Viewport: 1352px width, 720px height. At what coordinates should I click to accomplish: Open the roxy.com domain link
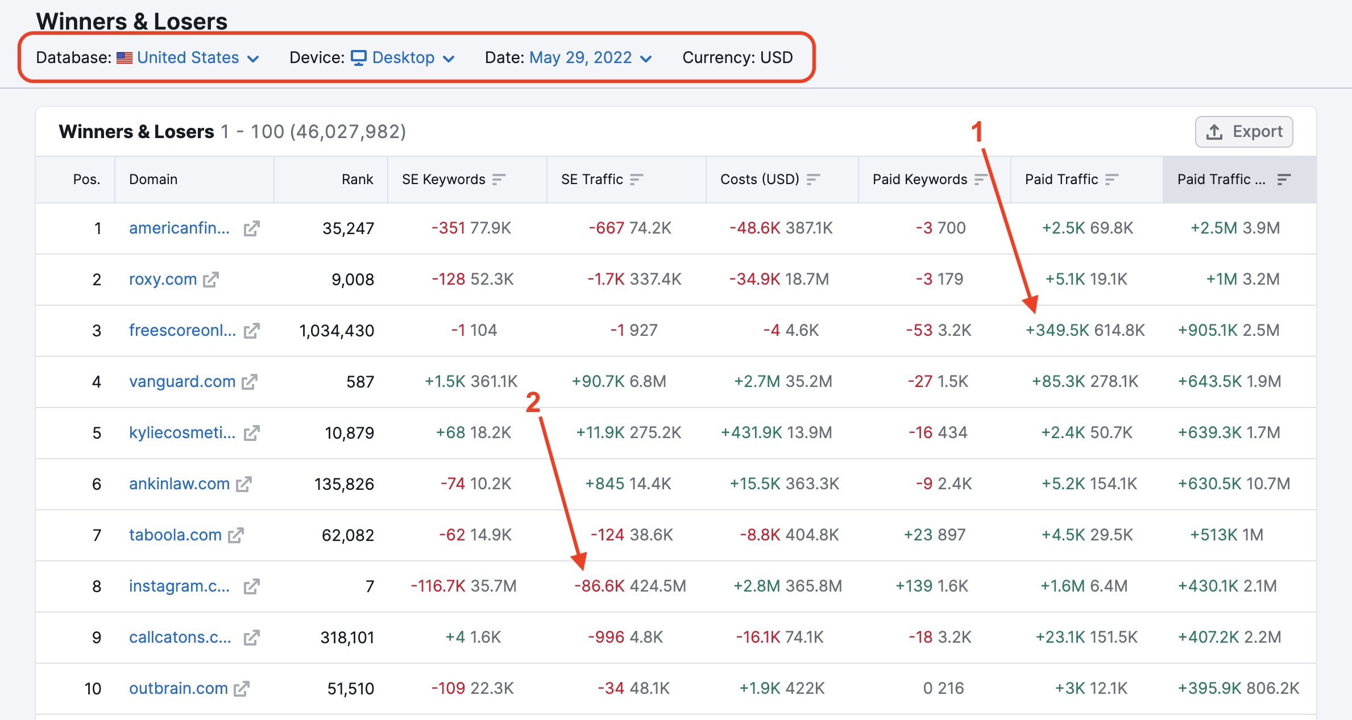163,279
